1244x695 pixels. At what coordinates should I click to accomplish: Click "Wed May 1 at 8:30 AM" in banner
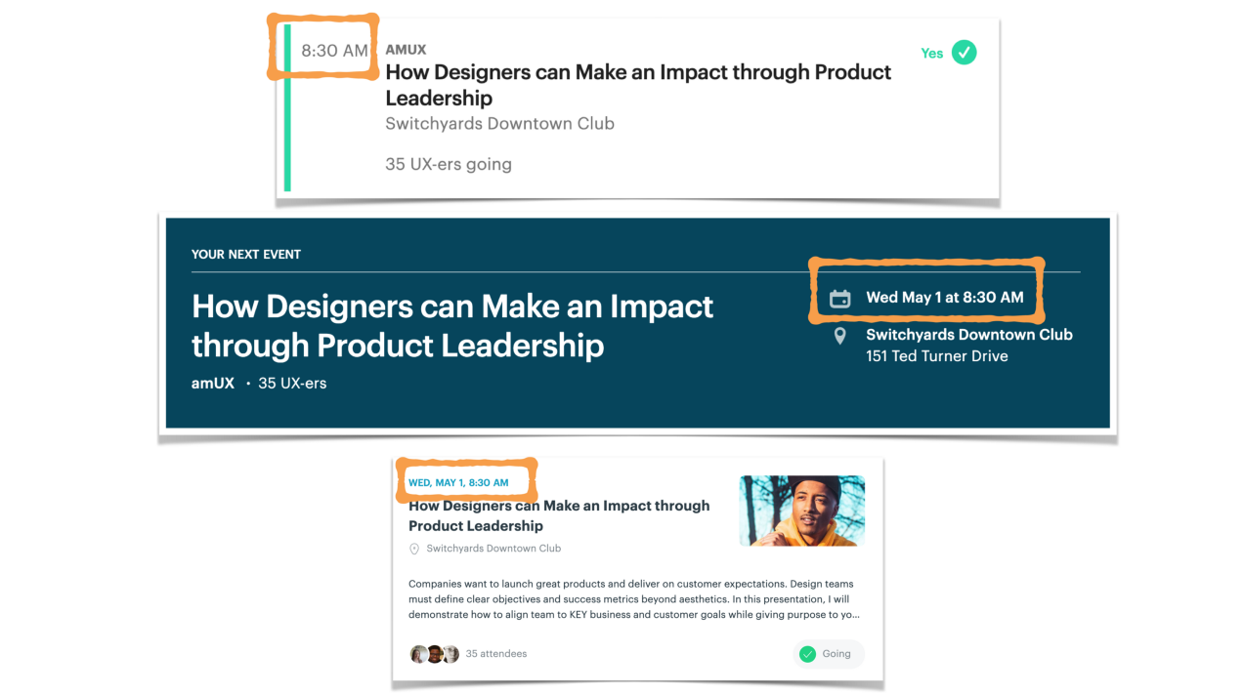[x=944, y=298]
